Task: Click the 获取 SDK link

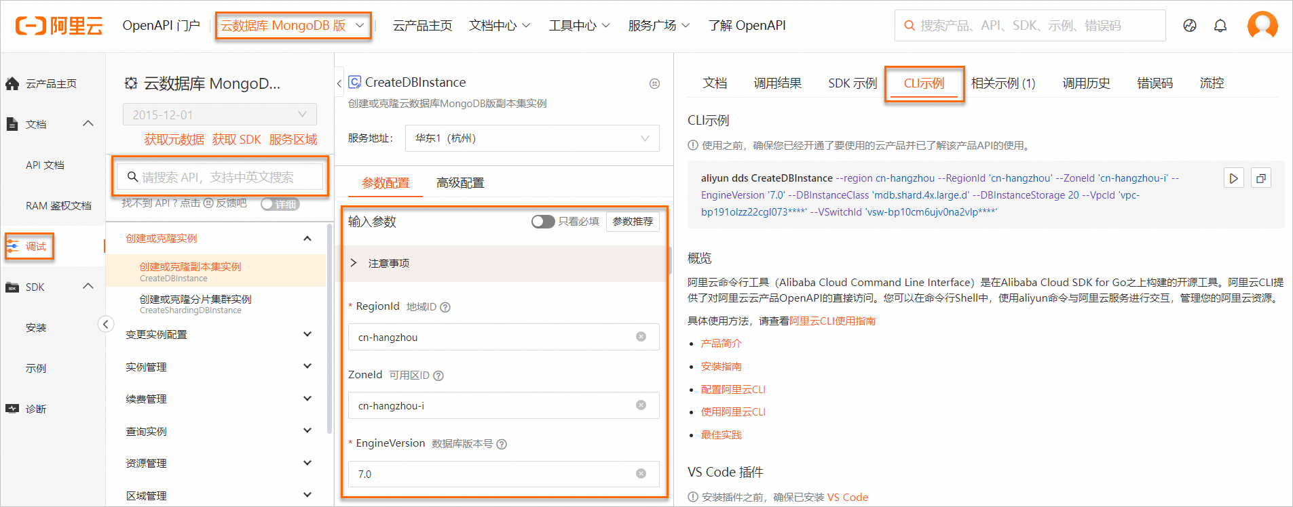Action: pyautogui.click(x=236, y=140)
